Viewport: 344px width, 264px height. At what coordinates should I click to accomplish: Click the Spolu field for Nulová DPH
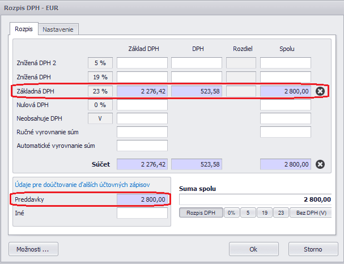285,105
